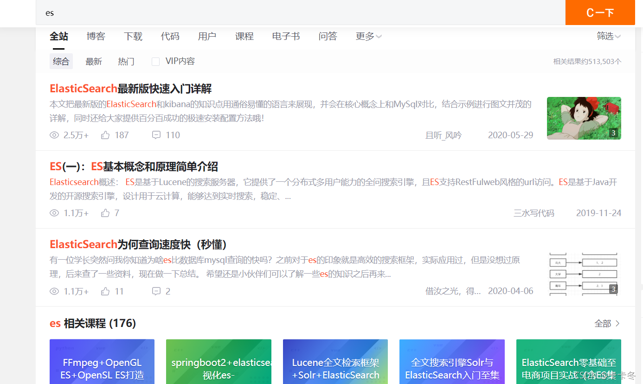Screen dimensions: 643x384
Task: Open the springboot2+elasticsearch course card
Action: 219,362
